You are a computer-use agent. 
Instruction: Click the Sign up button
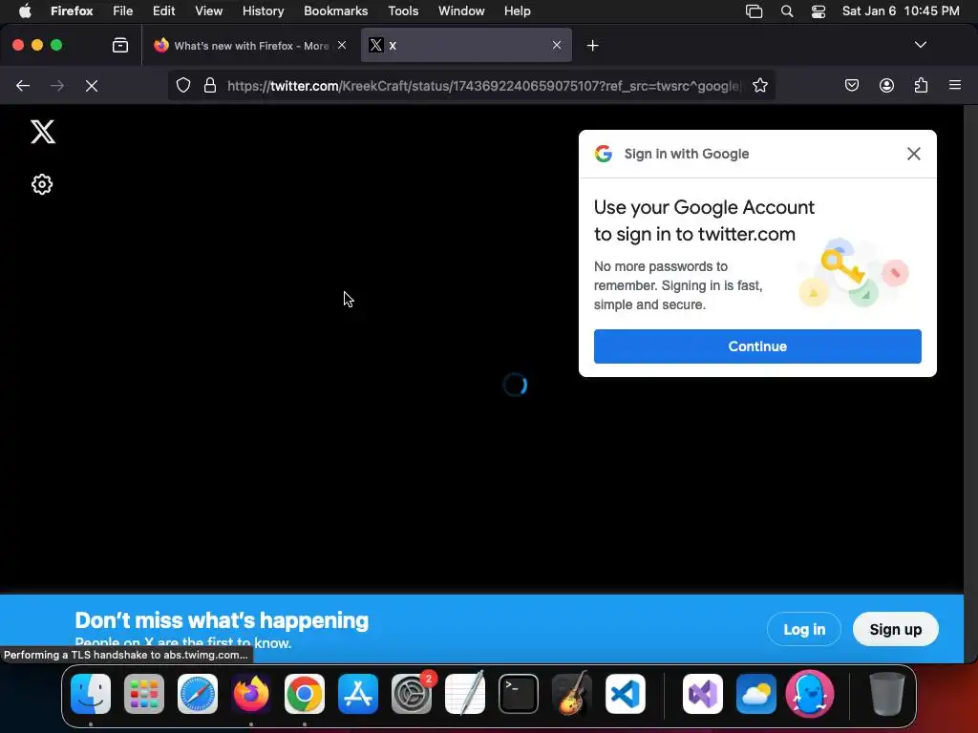point(895,630)
